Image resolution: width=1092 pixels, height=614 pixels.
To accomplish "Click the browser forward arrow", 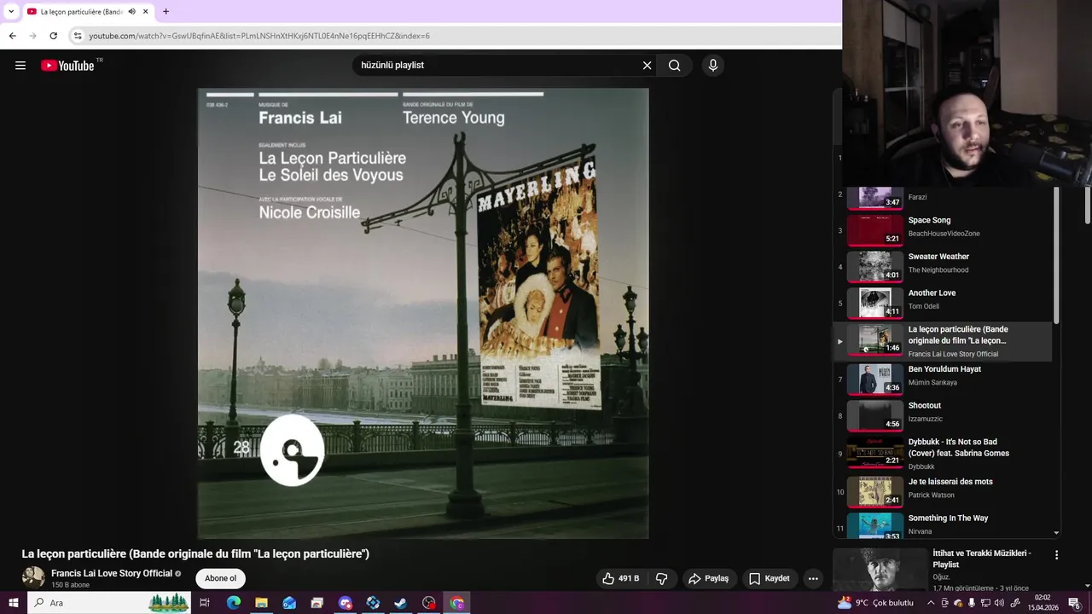I will tap(32, 36).
